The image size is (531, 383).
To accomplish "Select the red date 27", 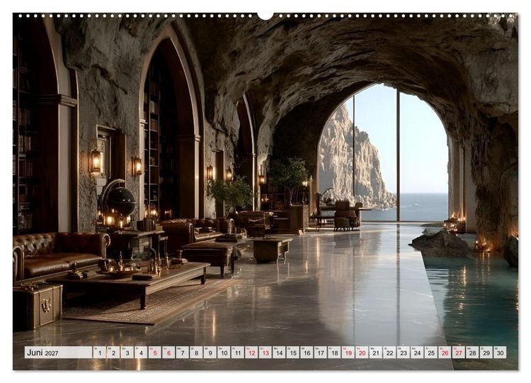I will [459, 353].
